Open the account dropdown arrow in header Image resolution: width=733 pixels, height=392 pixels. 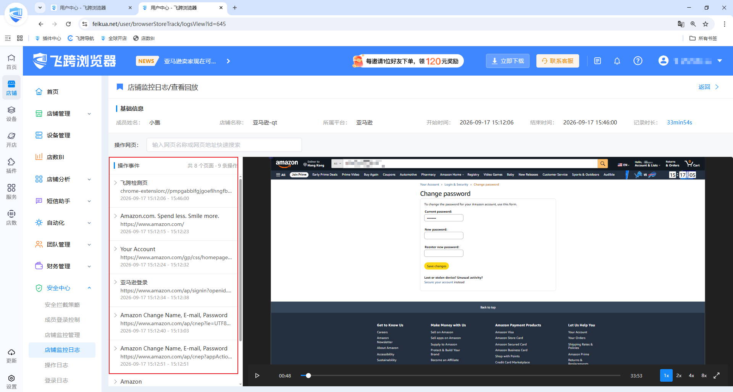coord(720,61)
